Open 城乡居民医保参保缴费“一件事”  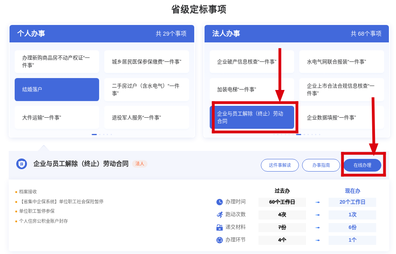[146, 62]
